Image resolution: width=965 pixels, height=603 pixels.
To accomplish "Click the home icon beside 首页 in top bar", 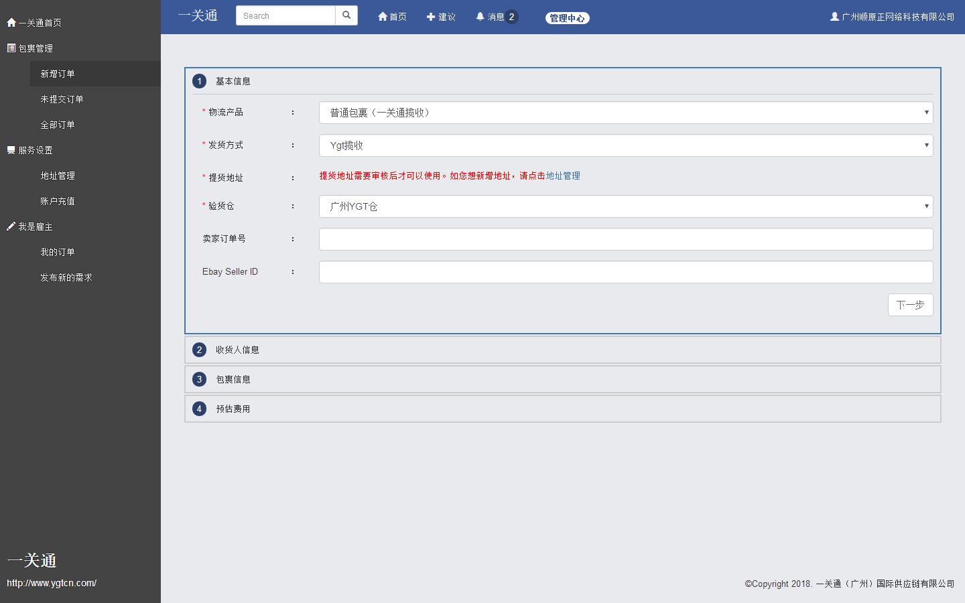I will click(383, 17).
